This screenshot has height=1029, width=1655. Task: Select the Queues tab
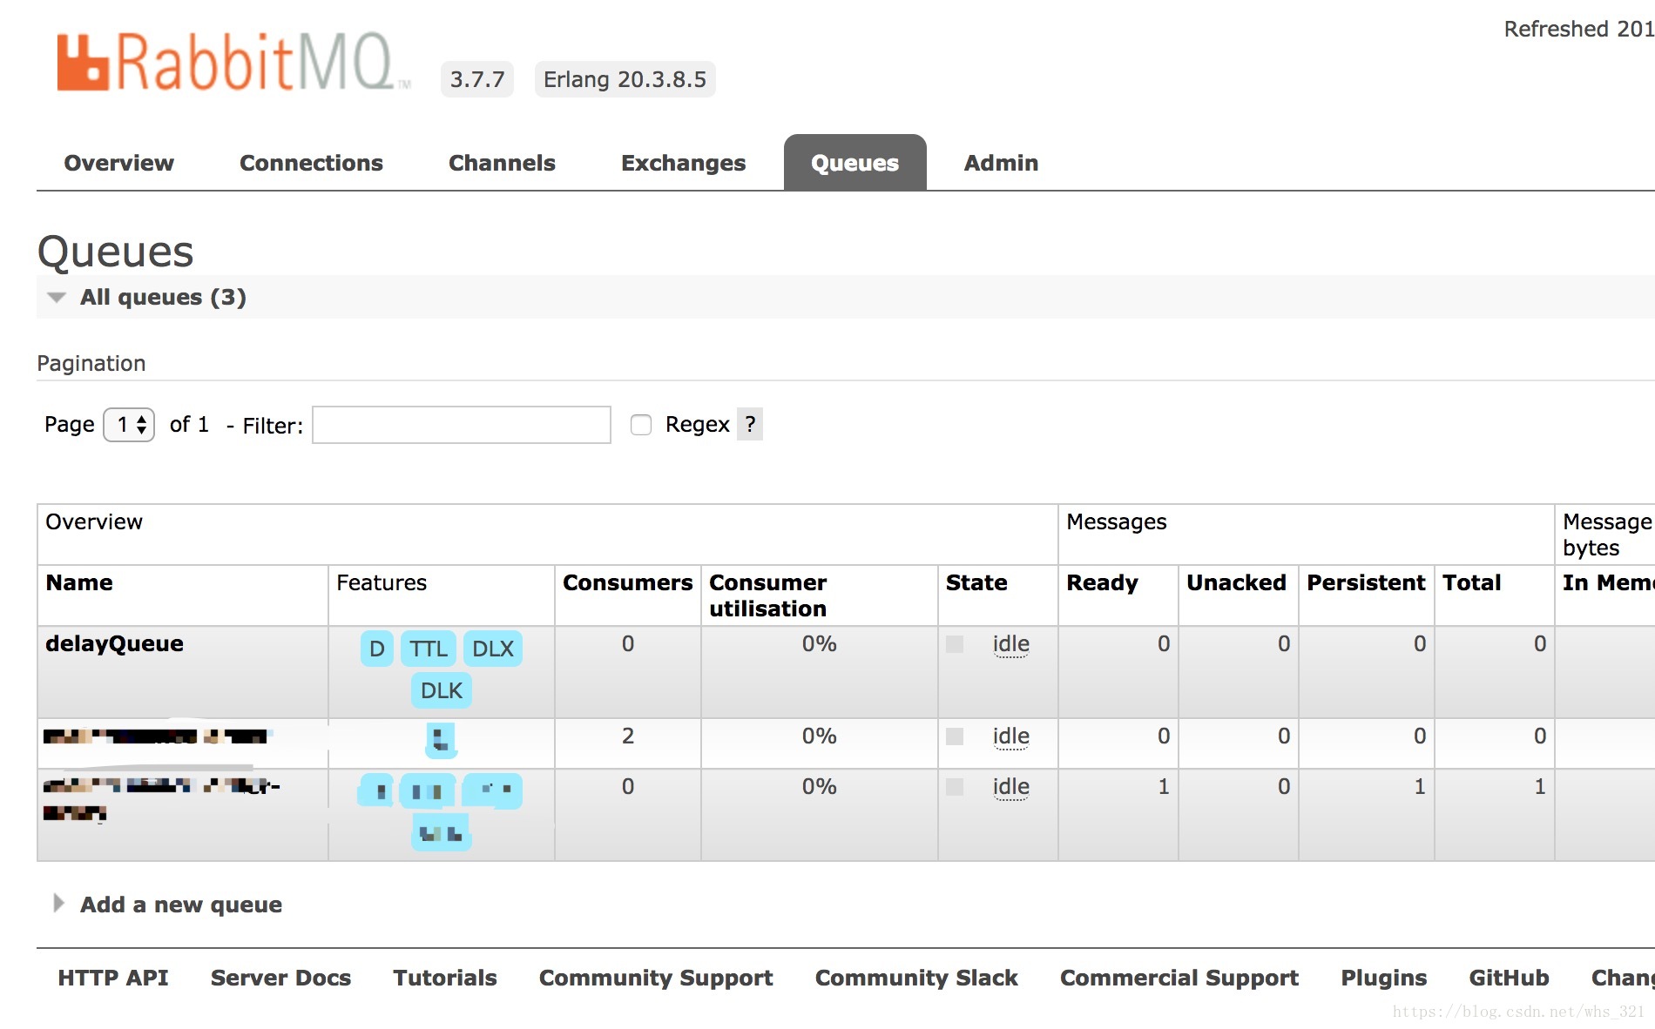pos(855,163)
